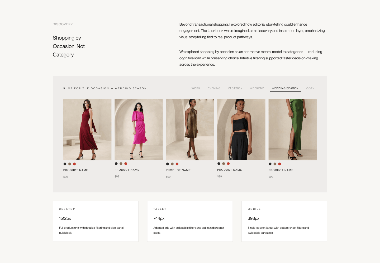Open the pink satin dress photo
The image size is (380, 263).
pyautogui.click(x=139, y=129)
